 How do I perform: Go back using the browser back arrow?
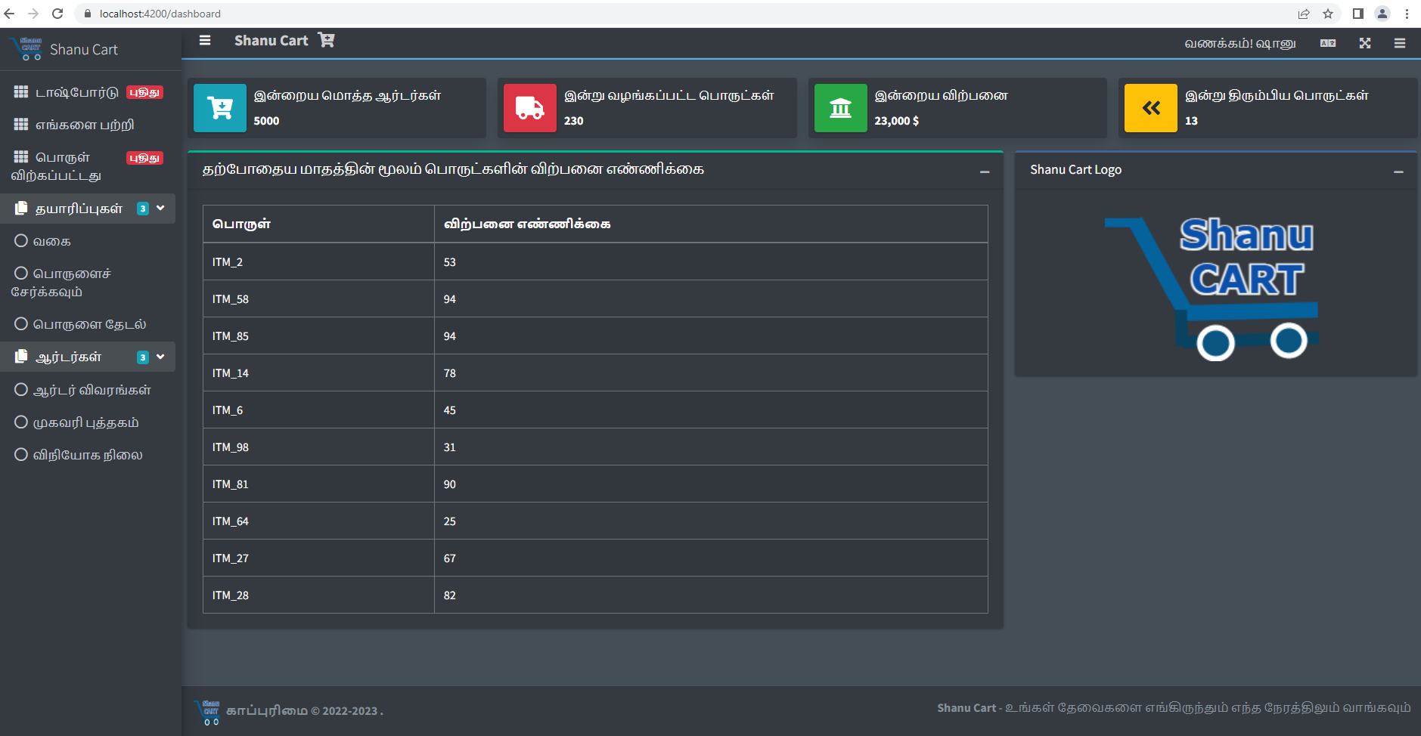[x=10, y=14]
